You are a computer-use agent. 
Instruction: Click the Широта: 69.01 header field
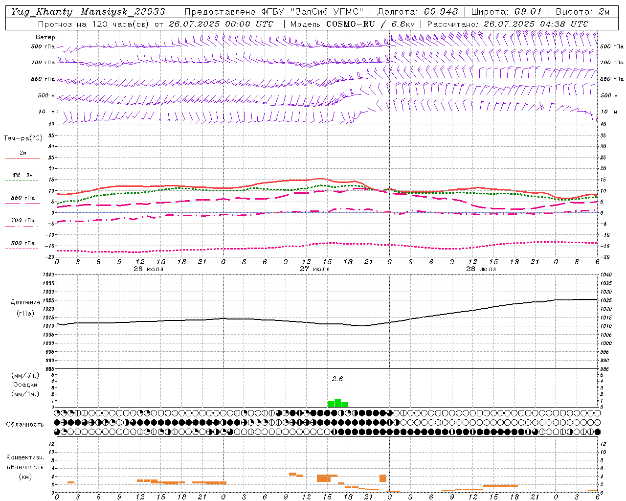506,12
